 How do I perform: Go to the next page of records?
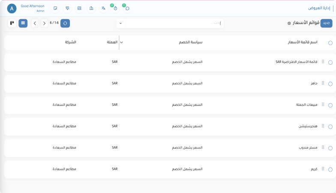click(44, 23)
